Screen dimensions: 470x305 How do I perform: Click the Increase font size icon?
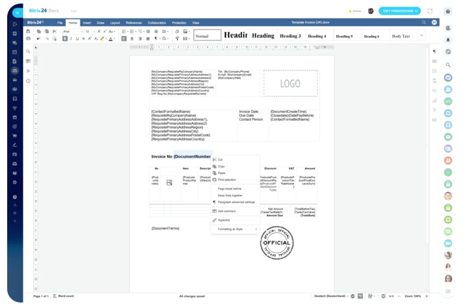click(x=99, y=32)
